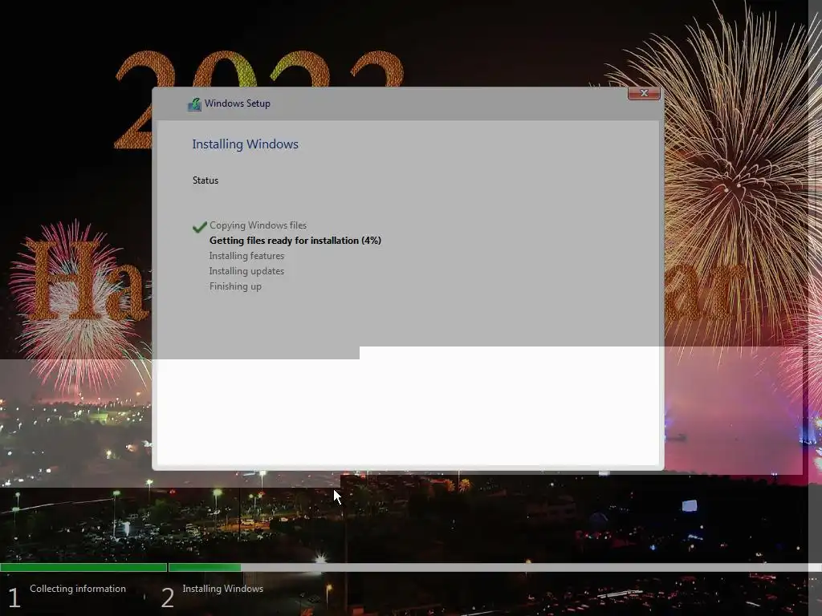Viewport: 822px width, 616px height.
Task: Click the 'Installing Windows' heading
Action: point(246,144)
